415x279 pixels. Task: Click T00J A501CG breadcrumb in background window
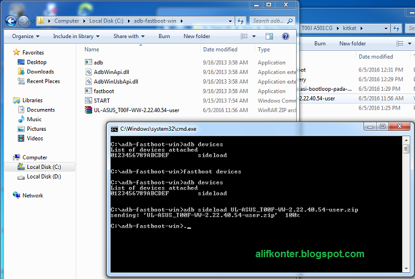pyautogui.click(x=317, y=28)
